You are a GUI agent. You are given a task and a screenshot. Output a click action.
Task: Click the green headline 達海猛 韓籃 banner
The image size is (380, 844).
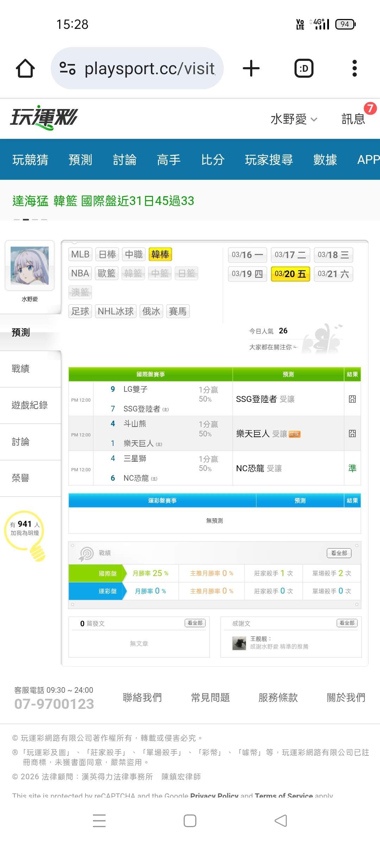click(x=103, y=201)
